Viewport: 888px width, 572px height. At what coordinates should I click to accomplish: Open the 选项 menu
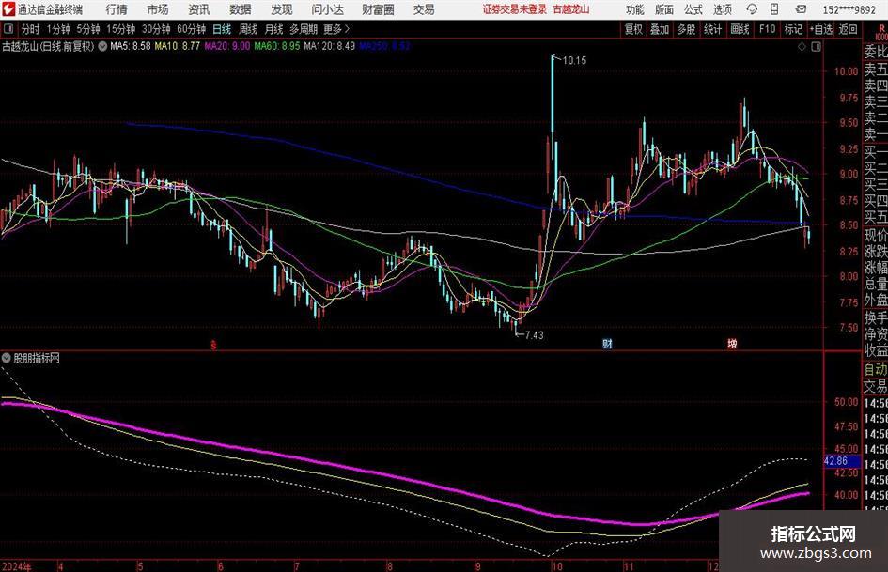tap(722, 9)
